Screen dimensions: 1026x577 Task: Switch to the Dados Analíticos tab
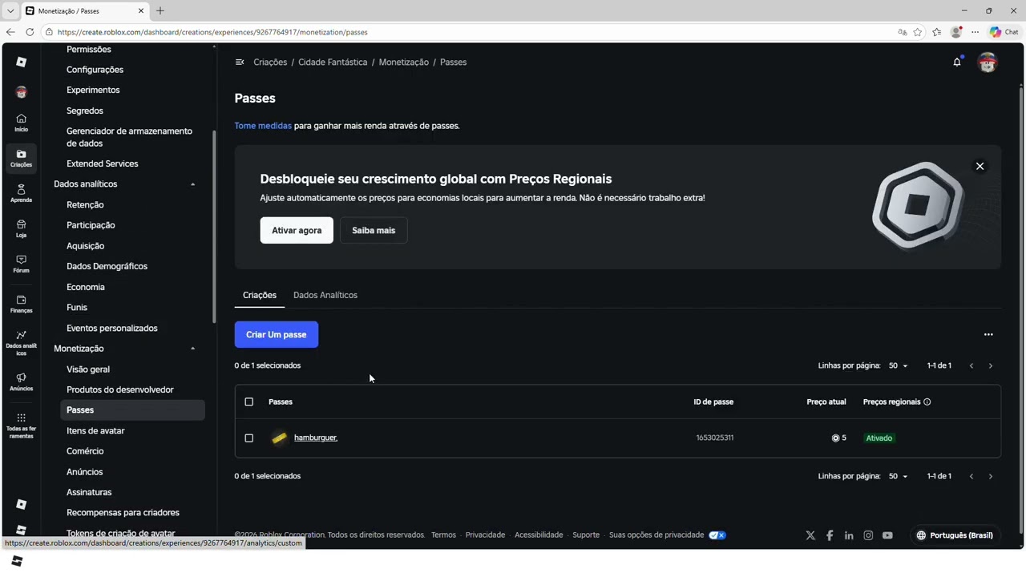[325, 295]
